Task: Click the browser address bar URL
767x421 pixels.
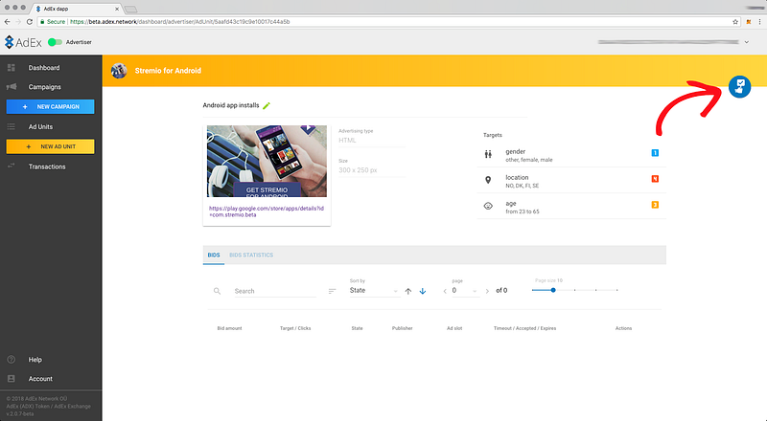Action: pyautogui.click(x=180, y=21)
